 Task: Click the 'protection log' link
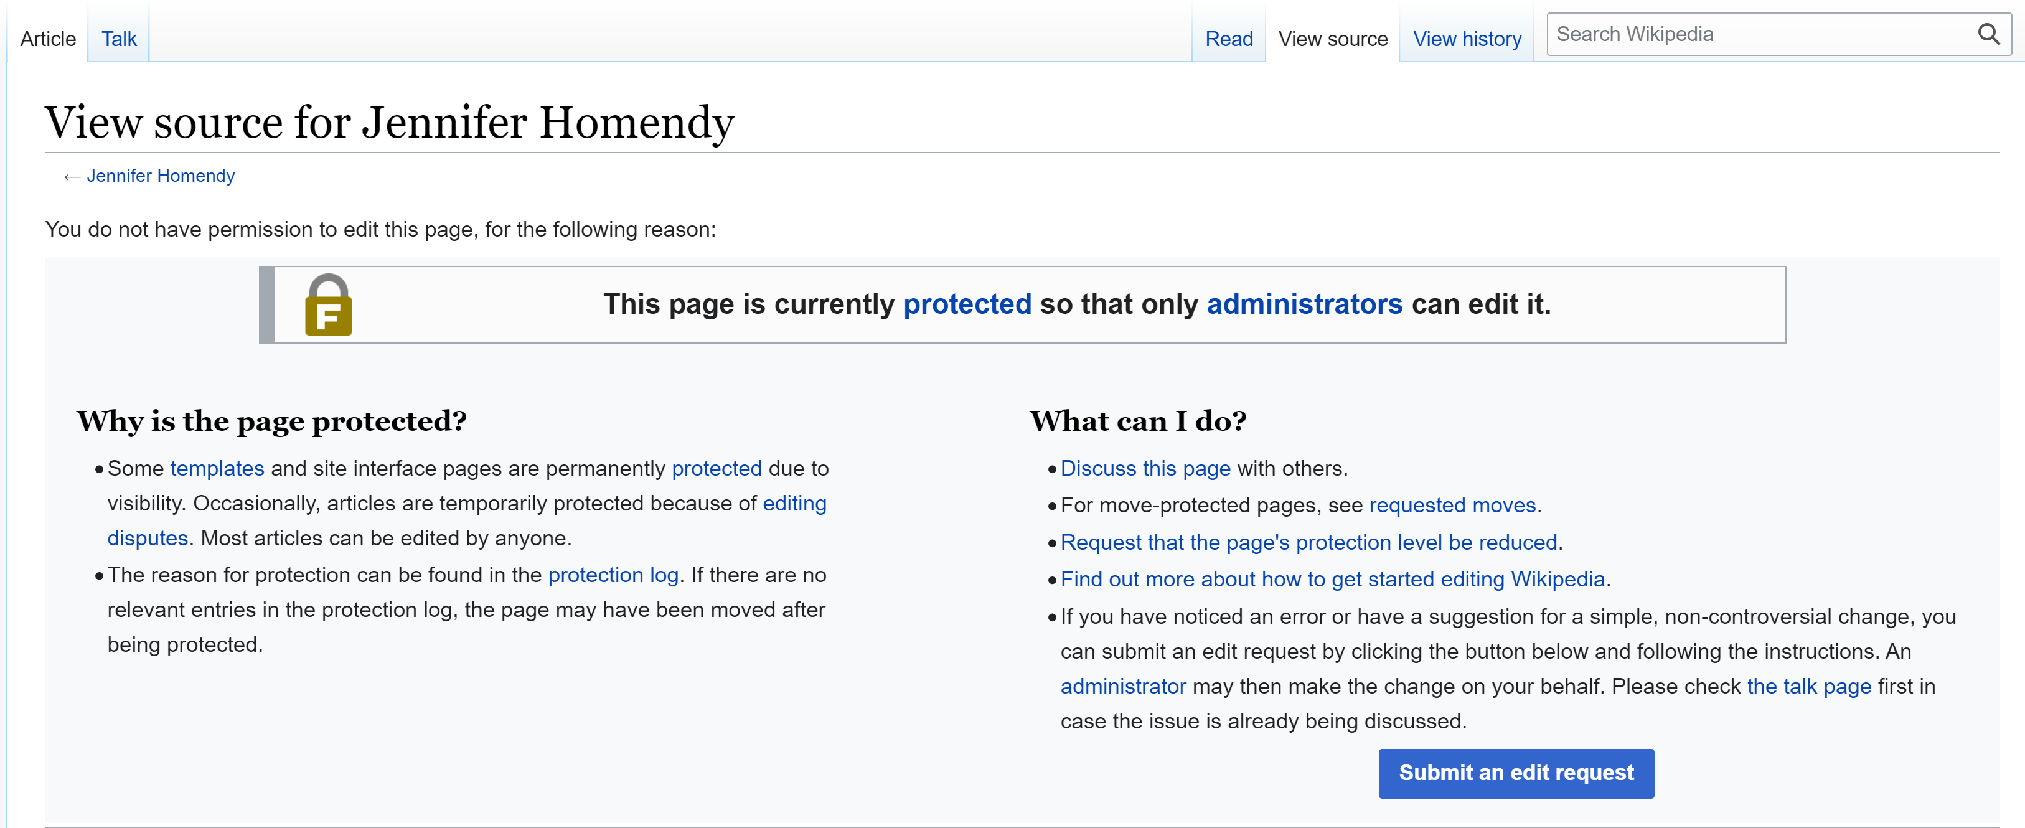(x=613, y=575)
